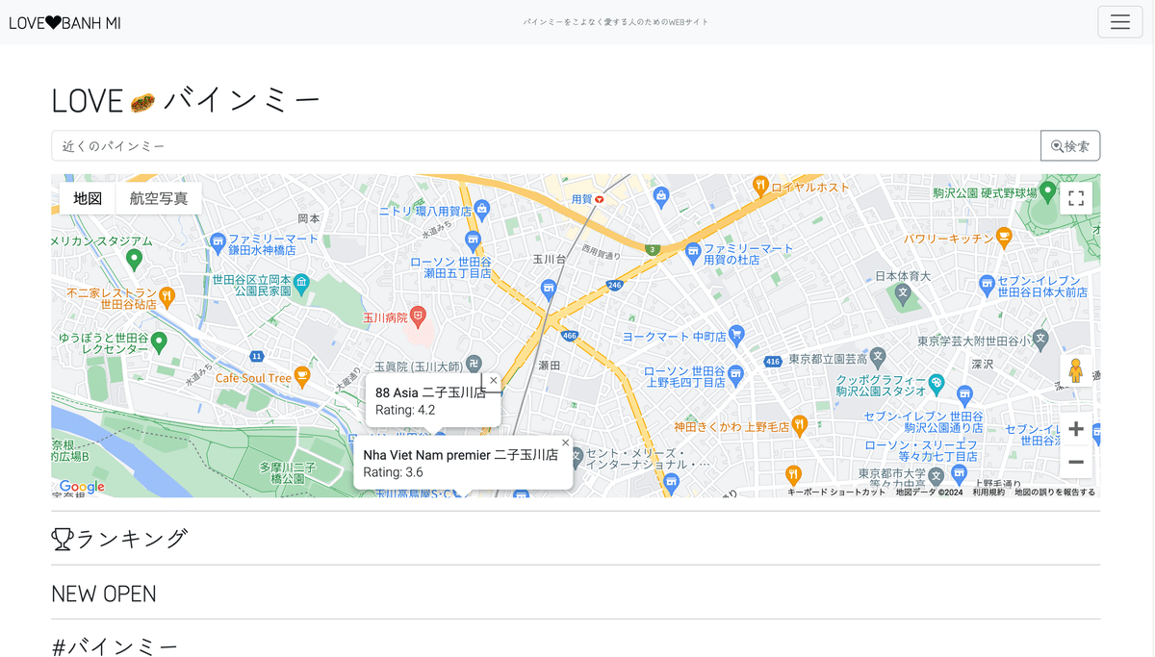The width and height of the screenshot is (1155, 657).
Task: Click the 東京都立園芸高 school marker
Action: 878,357
